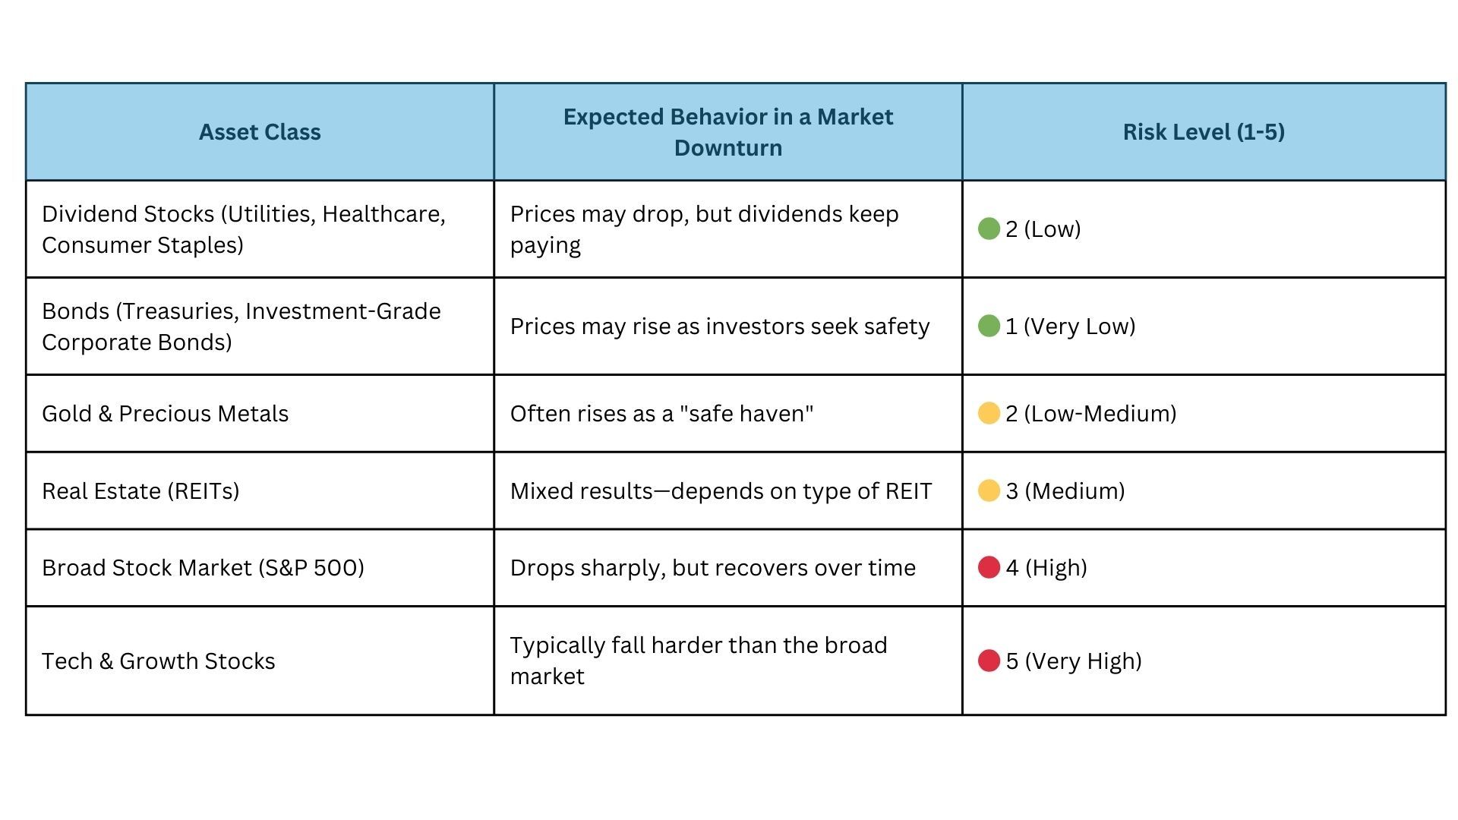Click the red dot beside 5 (Very High)
Image resolution: width=1458 pixels, height=820 pixels.
(x=989, y=661)
